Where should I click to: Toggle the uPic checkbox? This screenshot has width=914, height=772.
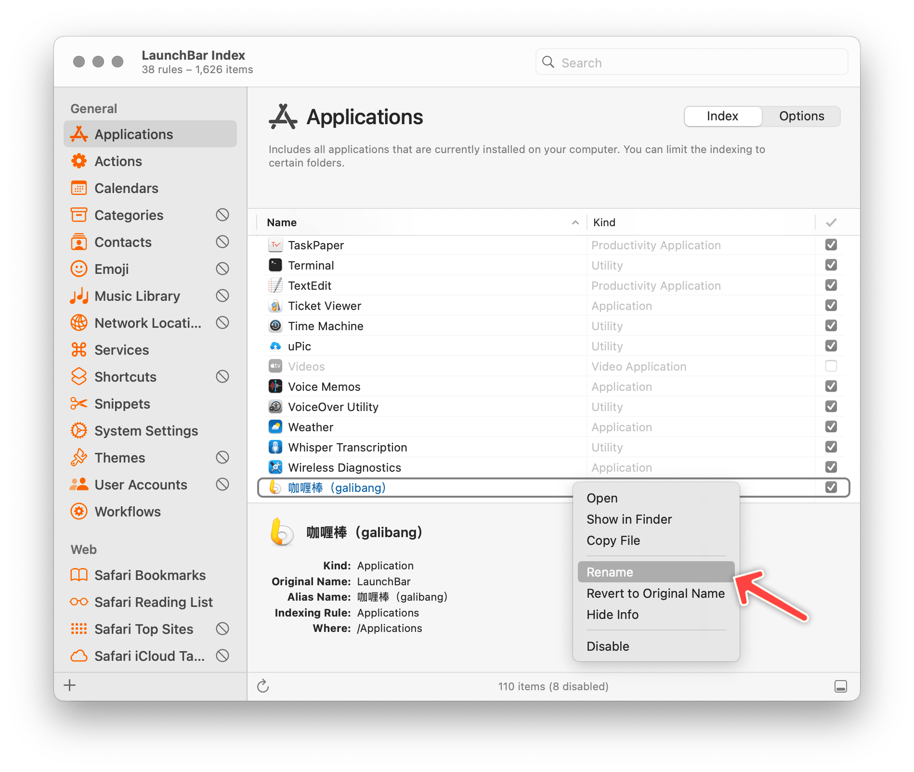[x=831, y=346]
